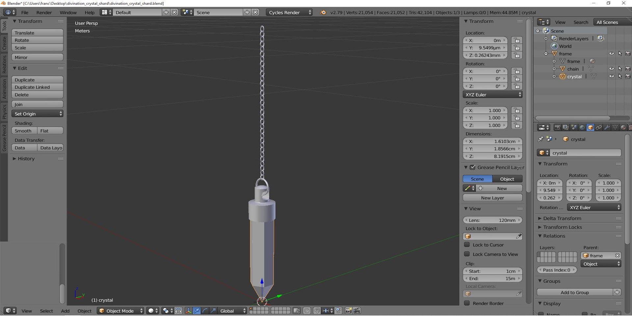Adjust the Clip End 15m value field
Image resolution: width=632 pixels, height=316 pixels.
tap(492, 278)
